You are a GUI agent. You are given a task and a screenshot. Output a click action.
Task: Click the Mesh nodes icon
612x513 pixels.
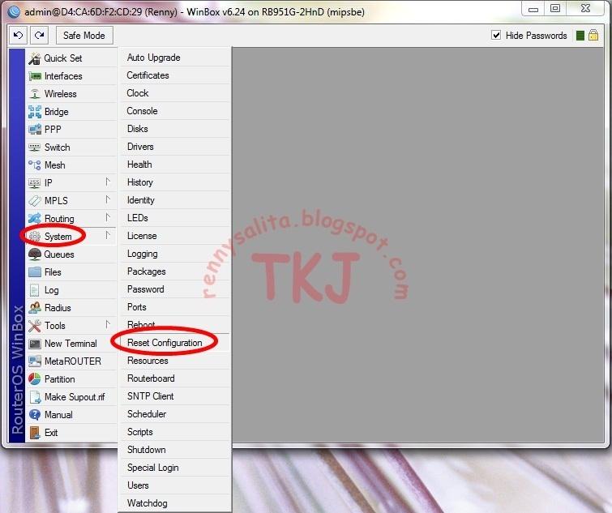point(35,165)
